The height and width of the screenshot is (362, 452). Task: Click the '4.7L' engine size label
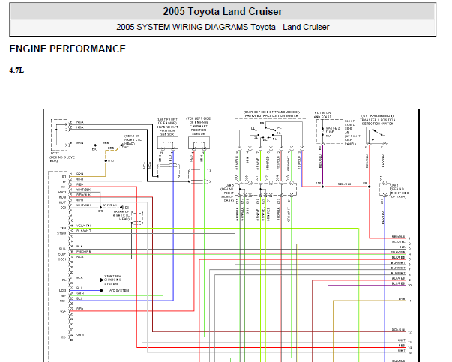pyautogui.click(x=16, y=70)
